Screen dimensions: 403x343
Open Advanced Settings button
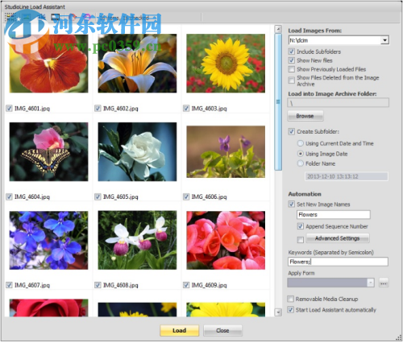pyautogui.click(x=338, y=238)
